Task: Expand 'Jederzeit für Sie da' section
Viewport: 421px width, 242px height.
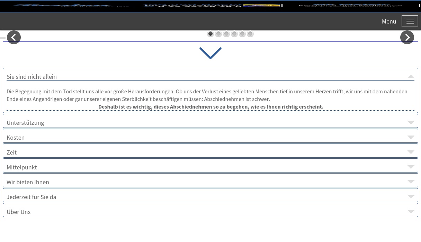Action: [x=31, y=197]
